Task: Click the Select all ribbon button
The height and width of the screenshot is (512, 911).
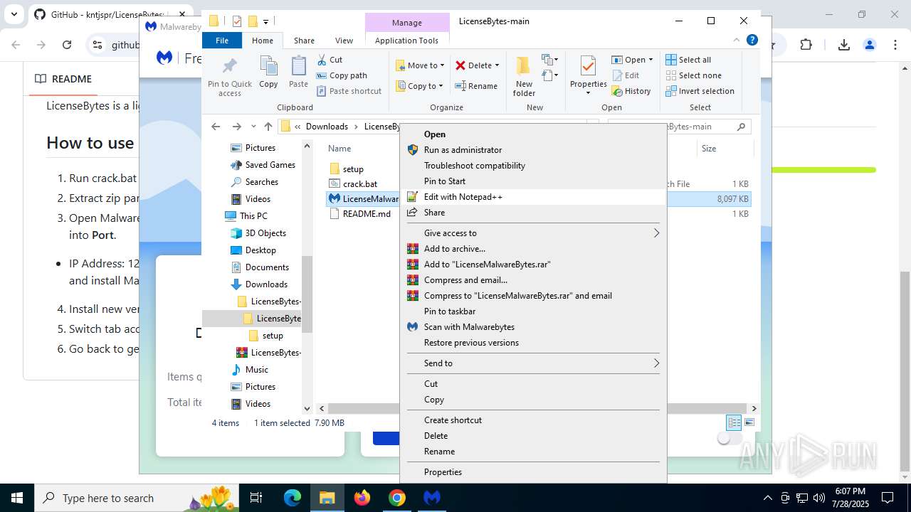Action: tap(688, 60)
